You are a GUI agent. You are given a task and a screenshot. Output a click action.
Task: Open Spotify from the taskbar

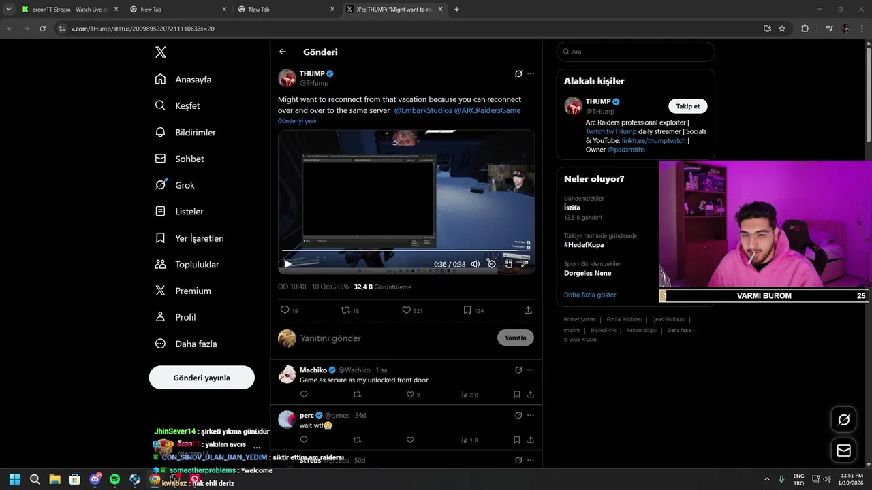click(114, 479)
